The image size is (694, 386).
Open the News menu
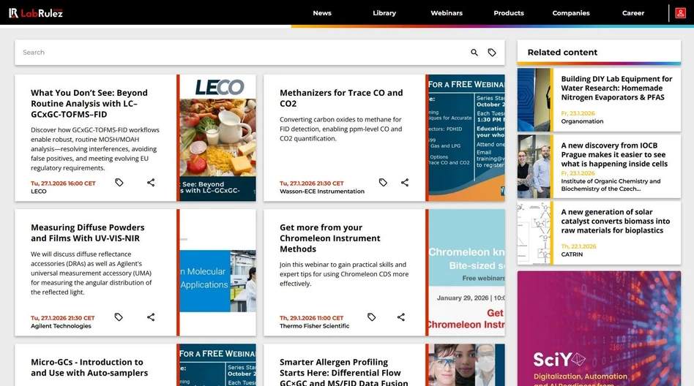(x=322, y=13)
